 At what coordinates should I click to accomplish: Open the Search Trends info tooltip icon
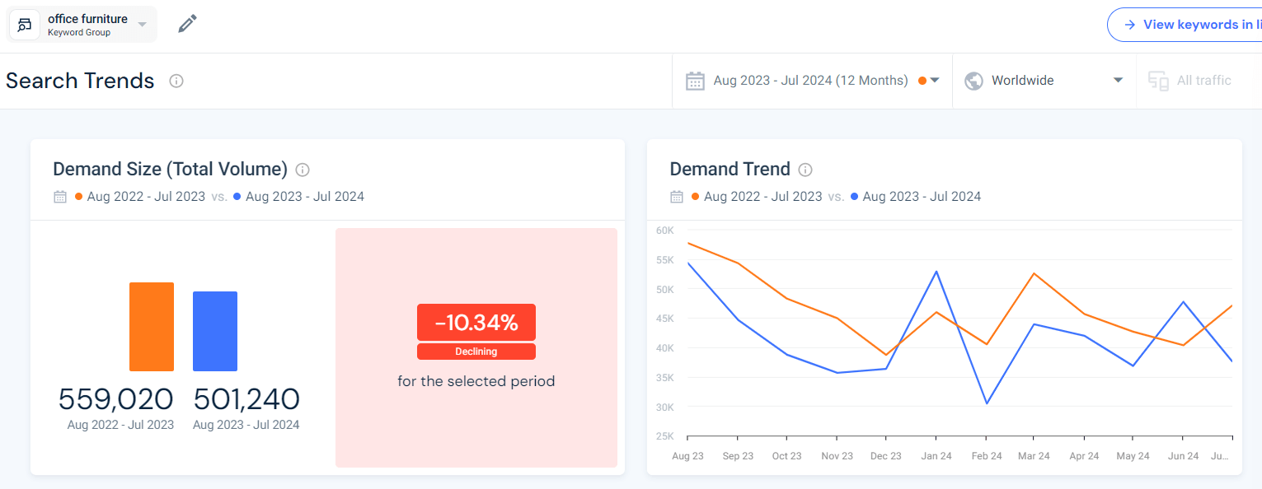tap(176, 81)
